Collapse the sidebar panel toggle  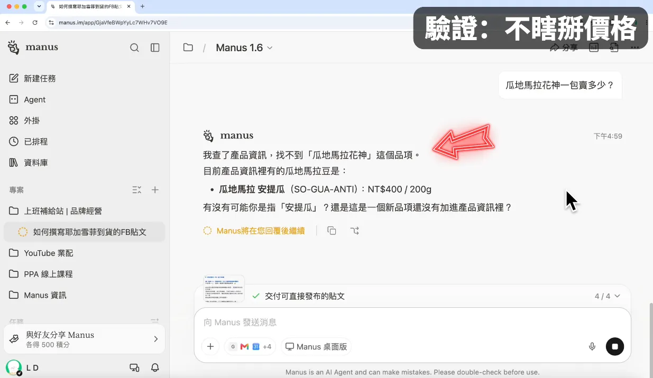(155, 48)
